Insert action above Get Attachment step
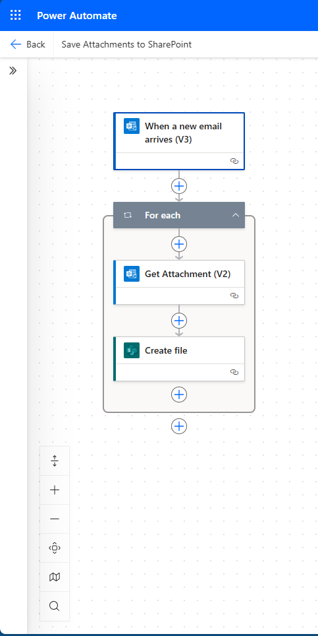318x636 pixels. pos(179,244)
